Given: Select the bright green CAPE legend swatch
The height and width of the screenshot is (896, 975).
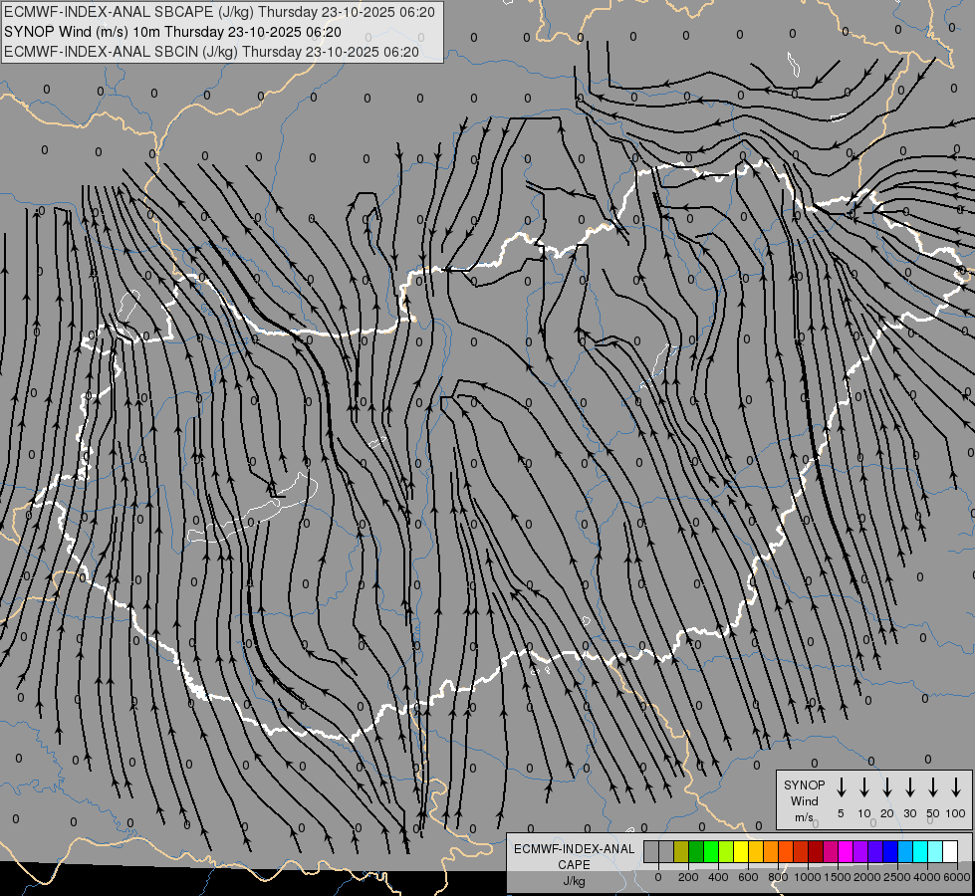Looking at the screenshot, I should [711, 851].
